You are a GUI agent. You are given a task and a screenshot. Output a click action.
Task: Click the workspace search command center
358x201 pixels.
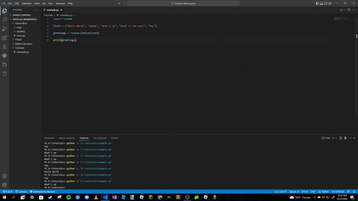[x=183, y=3]
